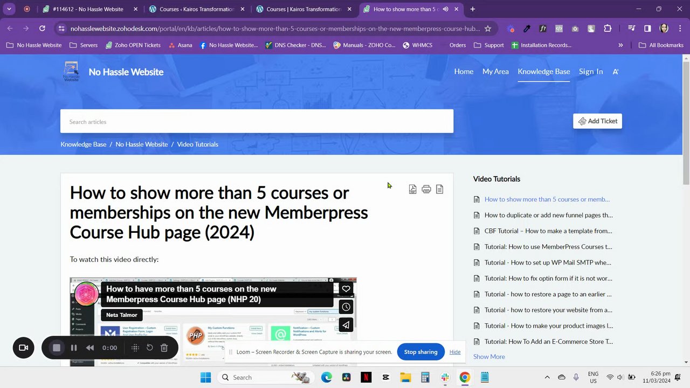Open the font identifier extension
This screenshot has width=690, height=388.
point(543,29)
